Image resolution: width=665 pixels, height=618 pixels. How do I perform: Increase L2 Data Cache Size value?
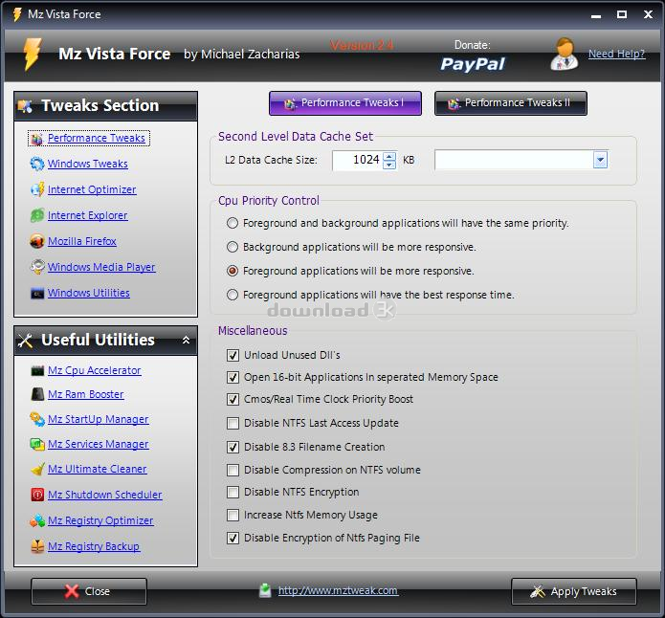(388, 156)
